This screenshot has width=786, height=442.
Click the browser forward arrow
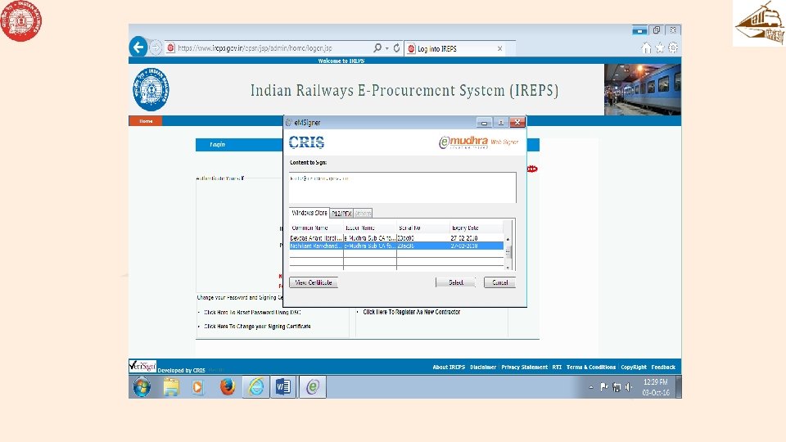pos(156,47)
